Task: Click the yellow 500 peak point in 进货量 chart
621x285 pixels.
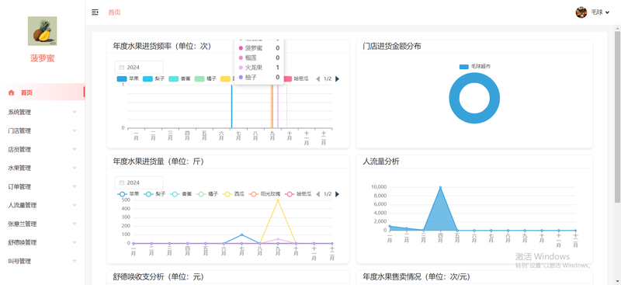Action: tap(278, 200)
